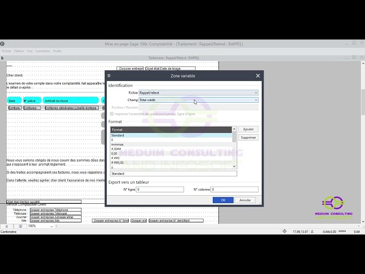Minimize the inner Traitement sub-window
This screenshot has width=365, height=274.
[x=347, y=57]
